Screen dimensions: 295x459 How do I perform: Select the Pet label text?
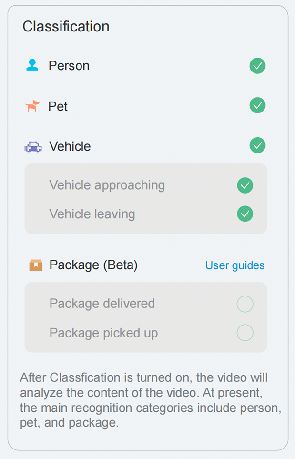click(x=58, y=106)
